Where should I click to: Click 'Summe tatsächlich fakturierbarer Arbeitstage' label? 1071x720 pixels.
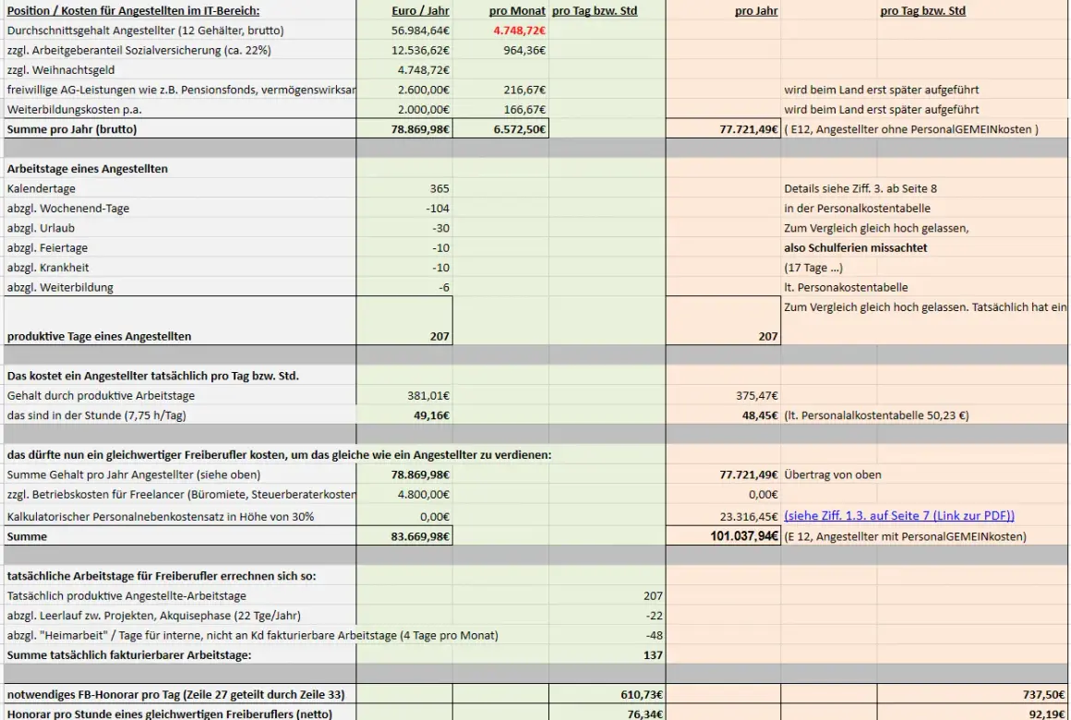(129, 655)
